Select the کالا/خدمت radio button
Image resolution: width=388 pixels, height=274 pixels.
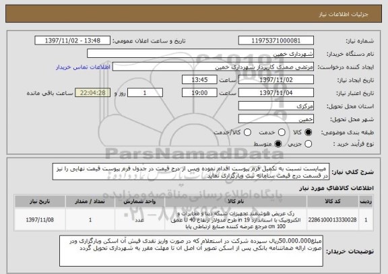[x=247, y=133]
